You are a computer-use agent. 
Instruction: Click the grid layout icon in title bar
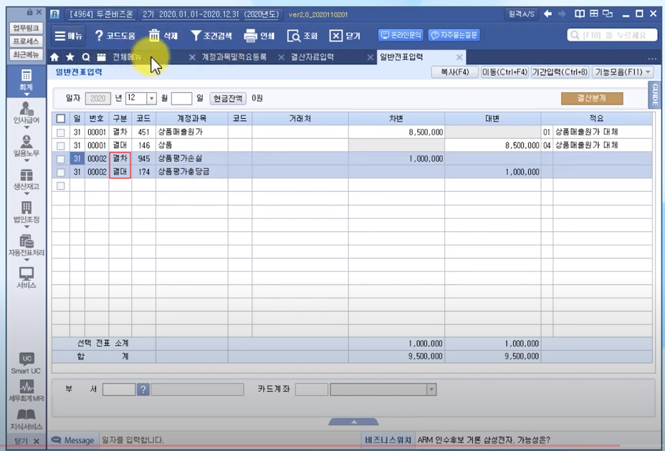(x=594, y=14)
